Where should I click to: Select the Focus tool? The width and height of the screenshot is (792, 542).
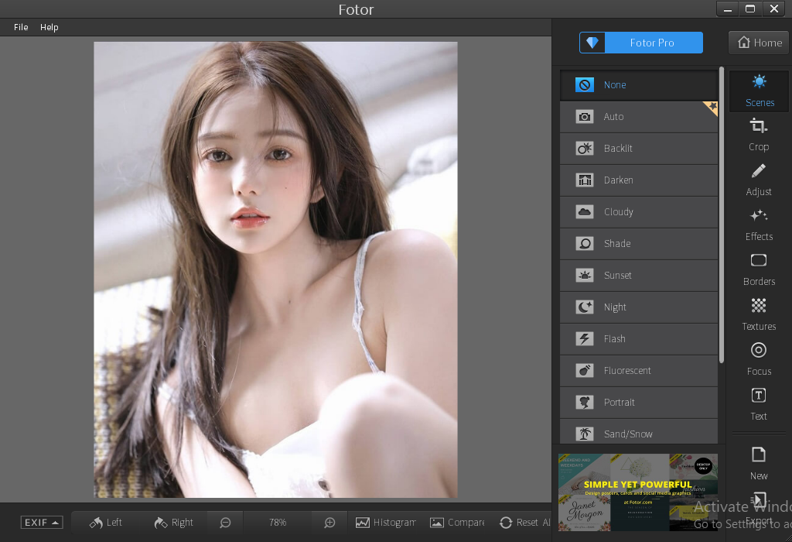[759, 358]
